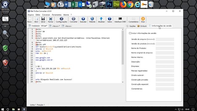Open File Explorer on the taskbar
This screenshot has width=197, height=111.
pos(13,109)
